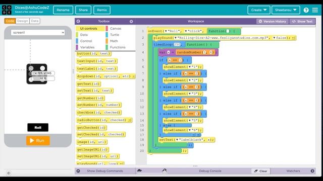Image resolution: width=323 pixels, height=181 pixels.
Task: Click the Remix button
Action: [x=102, y=10]
